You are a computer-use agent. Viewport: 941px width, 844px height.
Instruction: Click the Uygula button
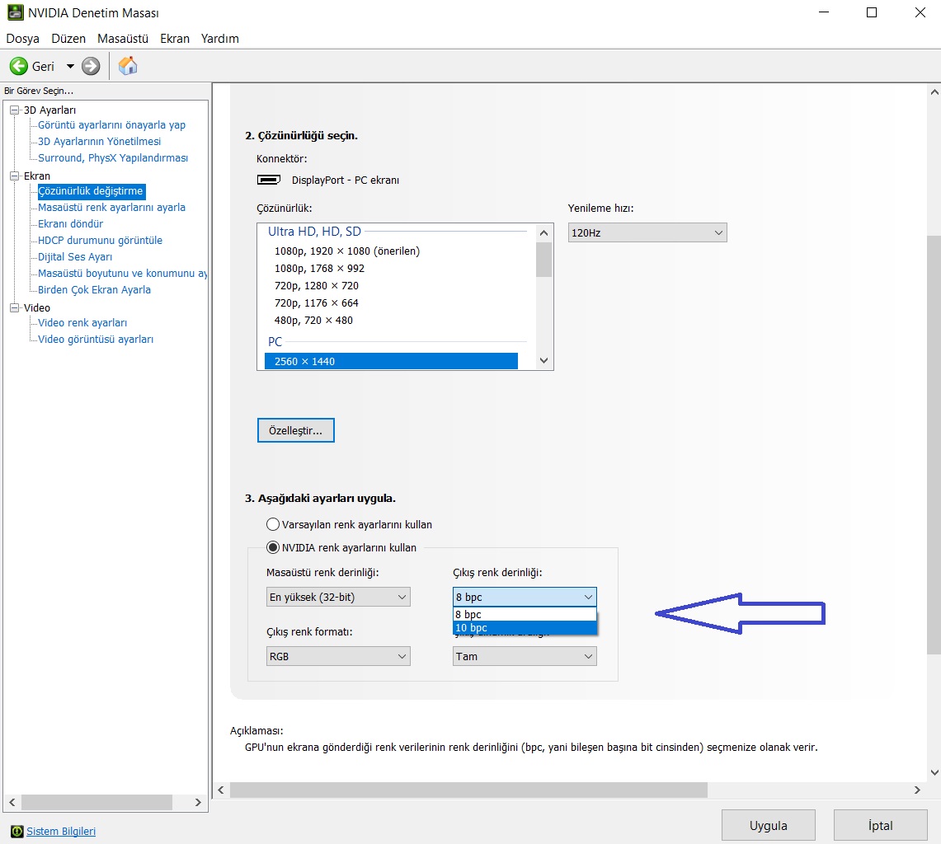pos(768,825)
